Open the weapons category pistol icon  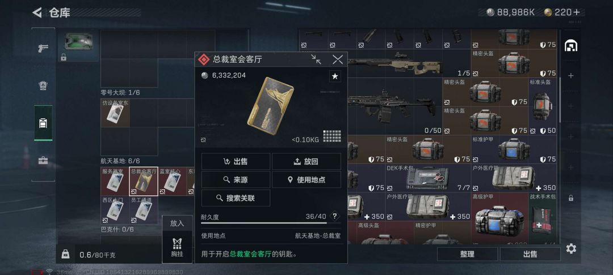pyautogui.click(x=43, y=48)
